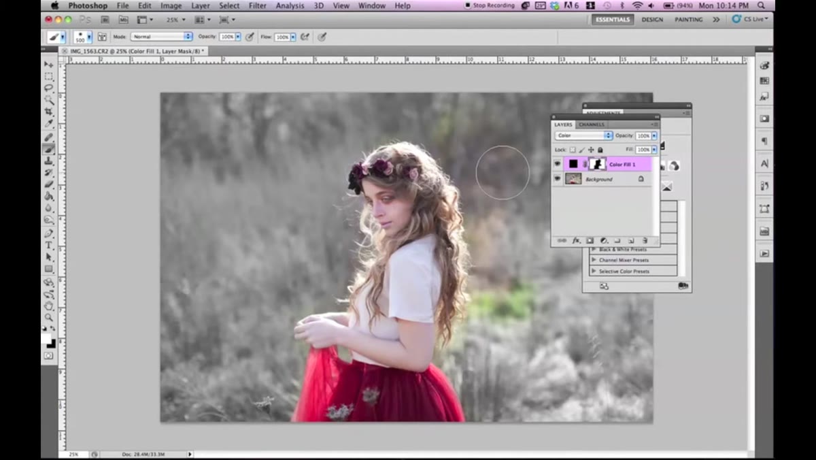Launch Mini Bridge from the application bar

pyautogui.click(x=123, y=20)
